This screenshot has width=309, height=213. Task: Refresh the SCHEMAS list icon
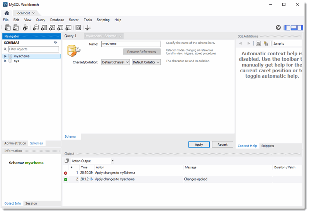click(56, 43)
